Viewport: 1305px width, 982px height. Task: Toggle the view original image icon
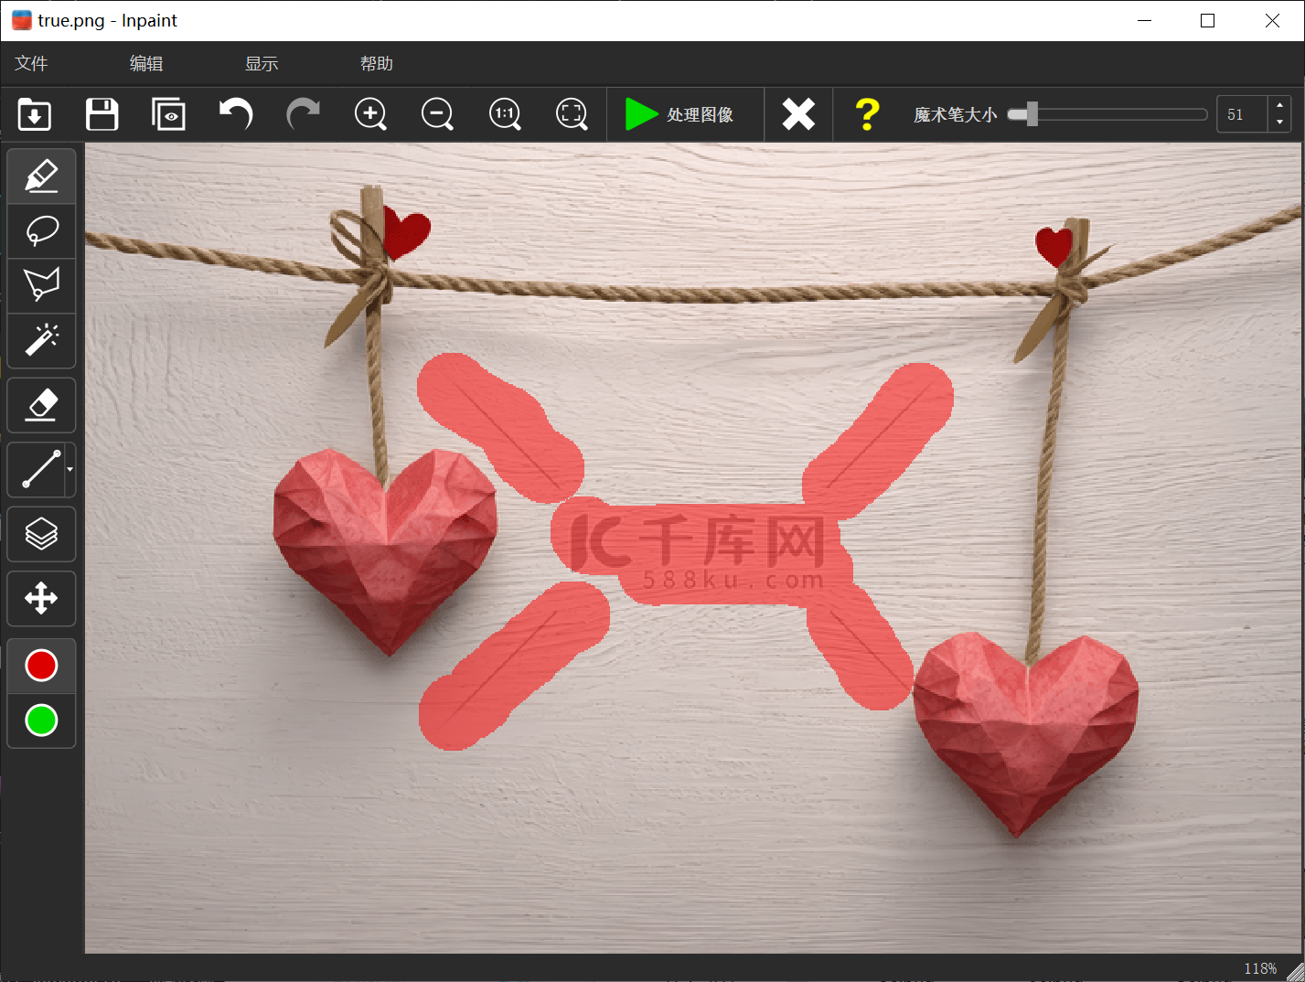pyautogui.click(x=168, y=114)
